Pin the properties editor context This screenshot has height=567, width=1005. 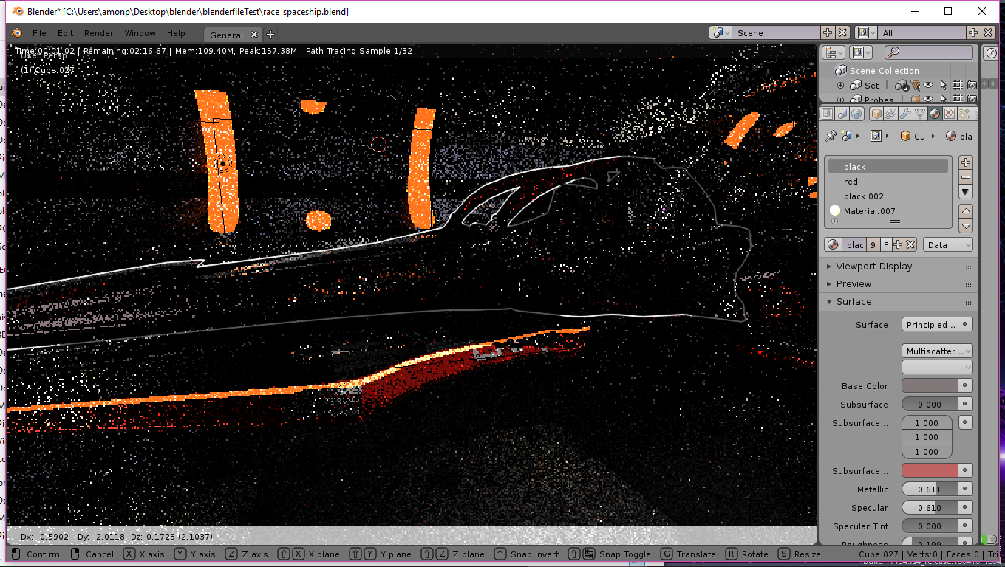tap(831, 136)
